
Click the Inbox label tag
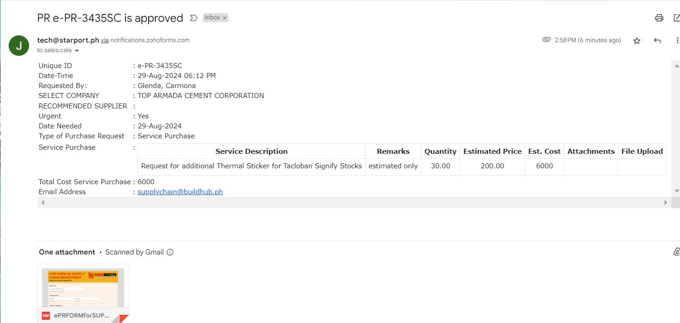pos(212,18)
